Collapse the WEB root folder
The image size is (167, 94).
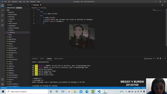click(8, 10)
